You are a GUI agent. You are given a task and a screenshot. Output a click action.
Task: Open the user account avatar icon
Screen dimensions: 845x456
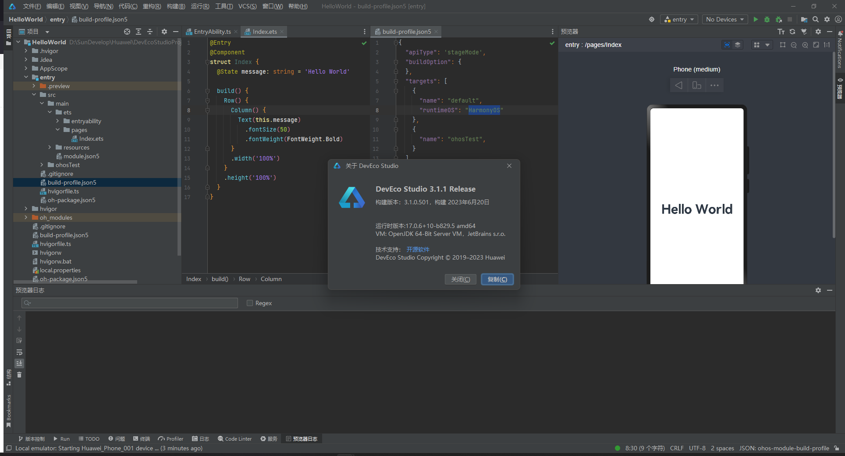[838, 19]
